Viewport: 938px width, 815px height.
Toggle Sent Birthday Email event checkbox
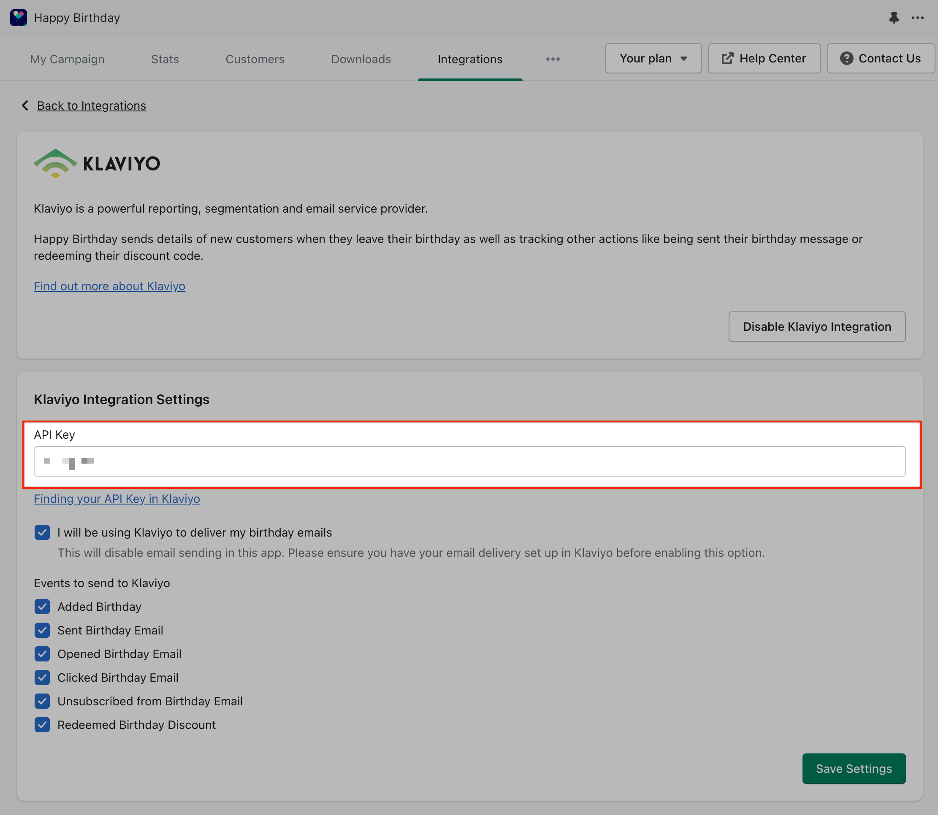pyautogui.click(x=42, y=630)
